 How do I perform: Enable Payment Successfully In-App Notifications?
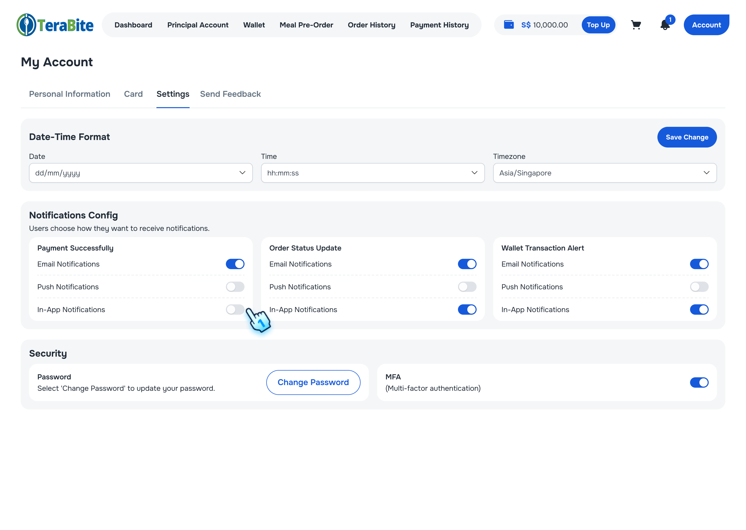click(x=235, y=310)
